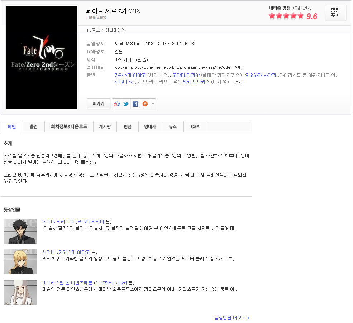Click the 소개 section heading
Image resolution: width=353 pixels, height=323 pixels.
click(8, 144)
